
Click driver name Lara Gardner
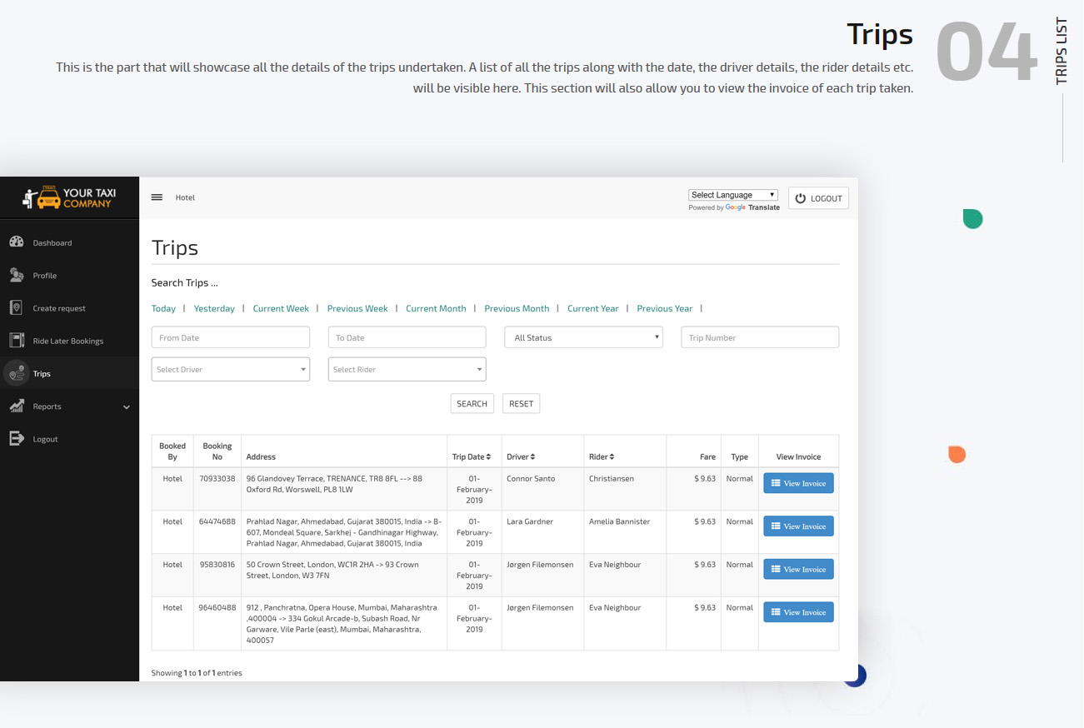(x=531, y=521)
